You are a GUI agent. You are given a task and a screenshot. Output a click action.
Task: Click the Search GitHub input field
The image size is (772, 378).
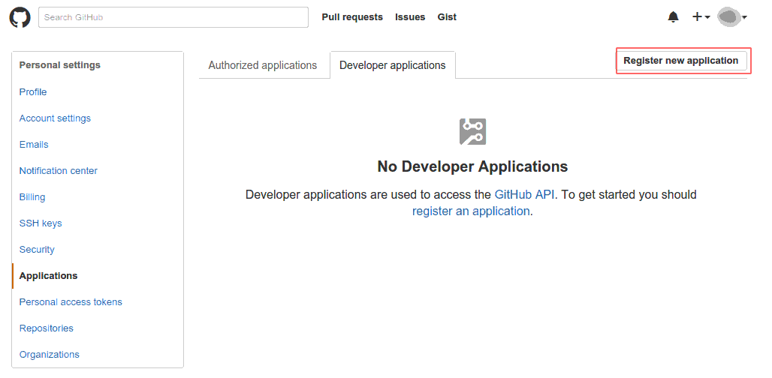click(173, 17)
